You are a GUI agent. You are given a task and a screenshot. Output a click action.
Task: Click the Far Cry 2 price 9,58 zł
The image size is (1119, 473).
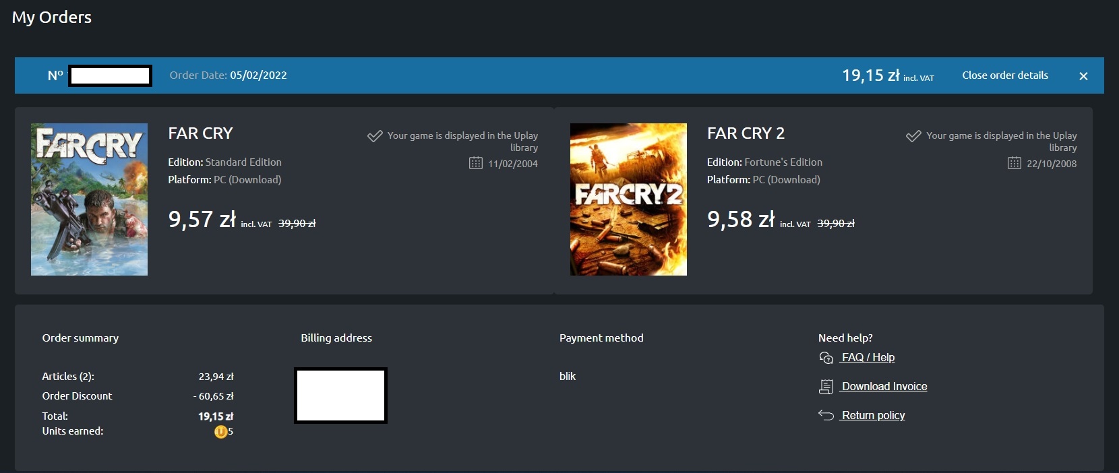(741, 220)
